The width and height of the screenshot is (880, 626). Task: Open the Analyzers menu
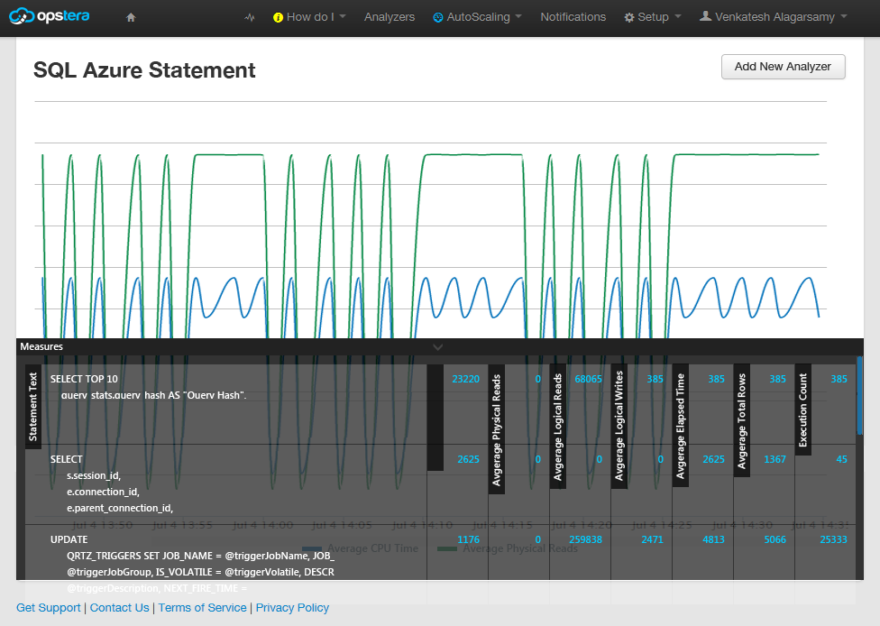[x=390, y=17]
